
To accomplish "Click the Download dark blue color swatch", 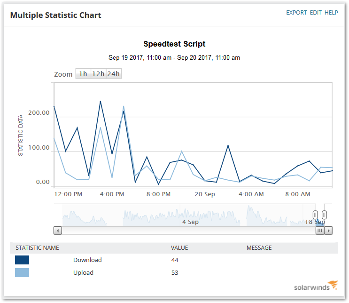I will 22,260.
